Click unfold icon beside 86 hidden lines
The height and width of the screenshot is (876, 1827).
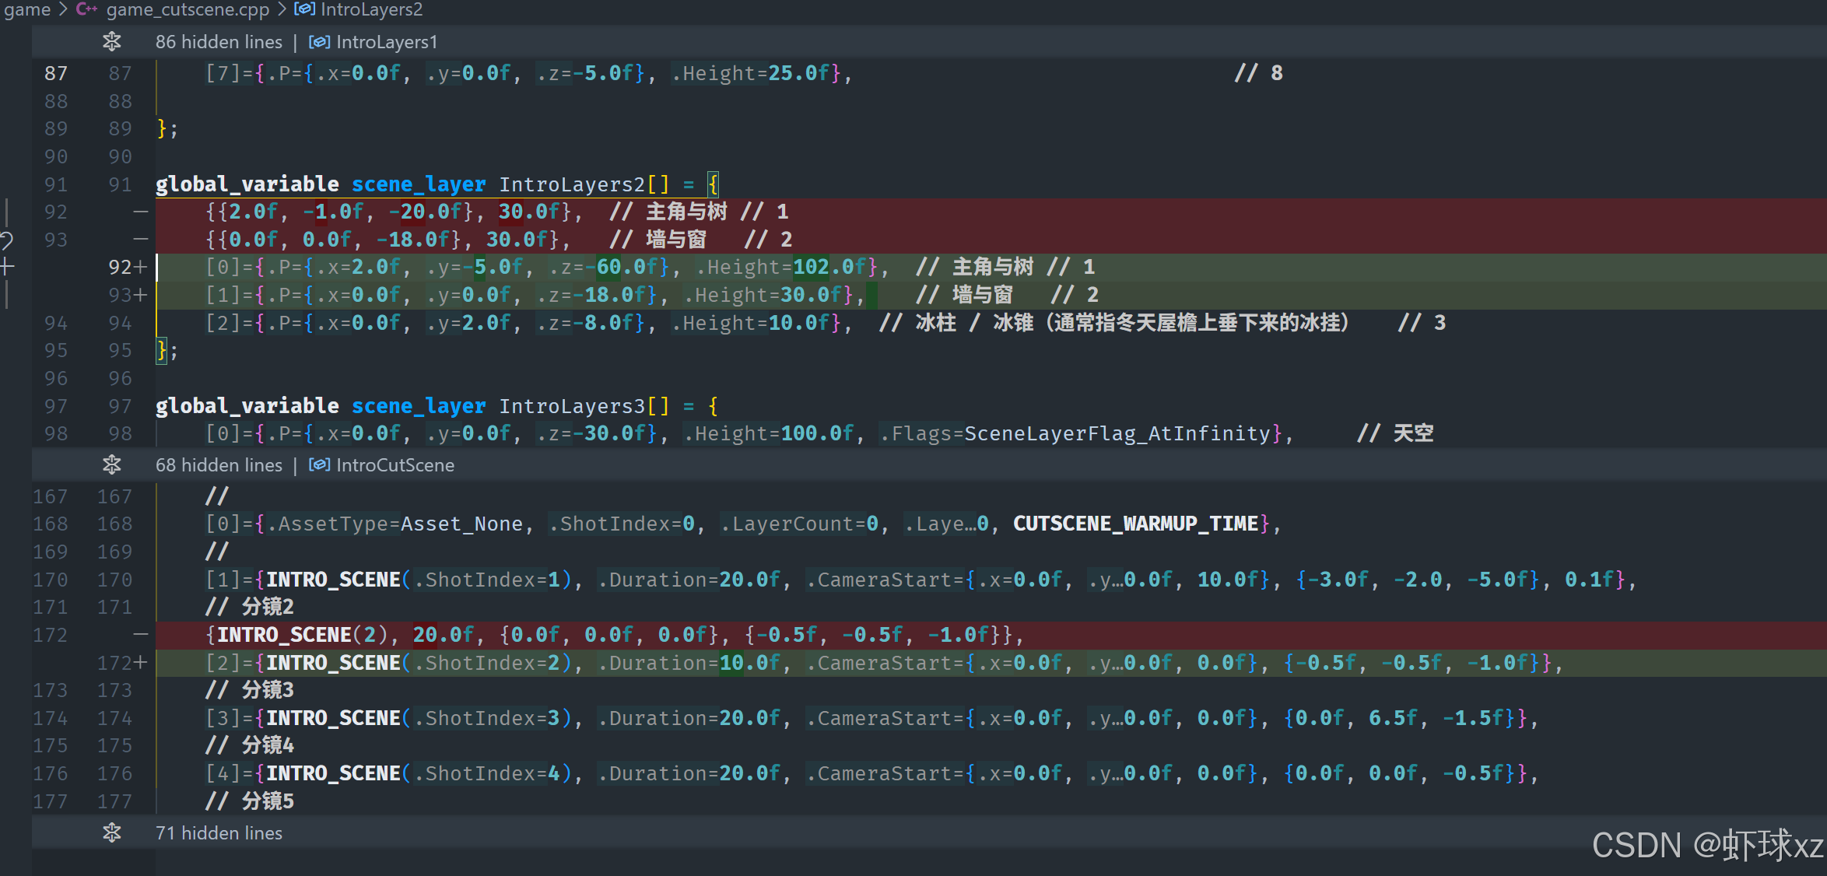[112, 42]
